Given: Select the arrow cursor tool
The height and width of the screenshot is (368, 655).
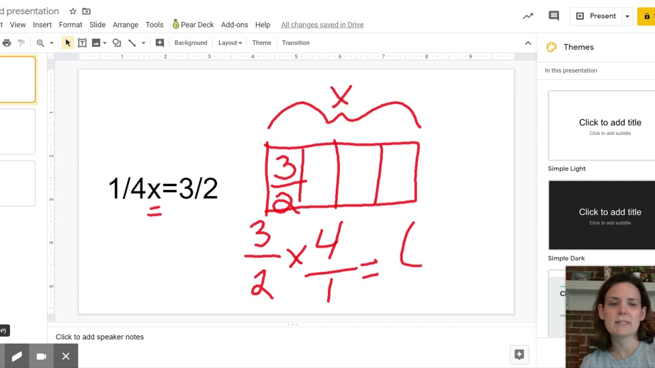Looking at the screenshot, I should (x=68, y=43).
